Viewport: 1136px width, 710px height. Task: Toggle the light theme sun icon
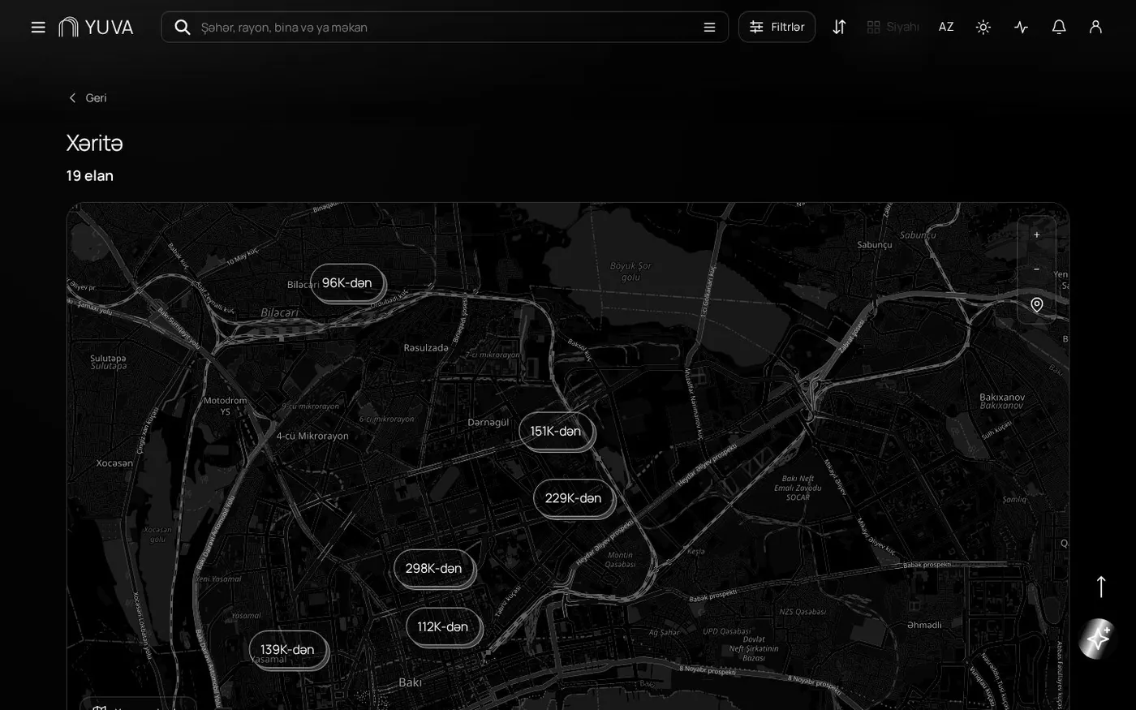983,27
